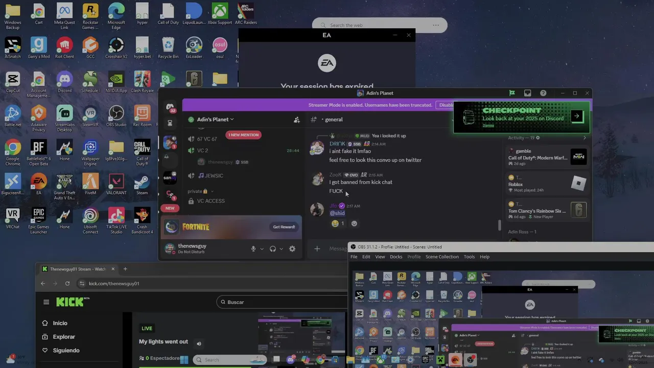Open Activity section settings gear
The image size is (654, 368).
tap(538, 138)
